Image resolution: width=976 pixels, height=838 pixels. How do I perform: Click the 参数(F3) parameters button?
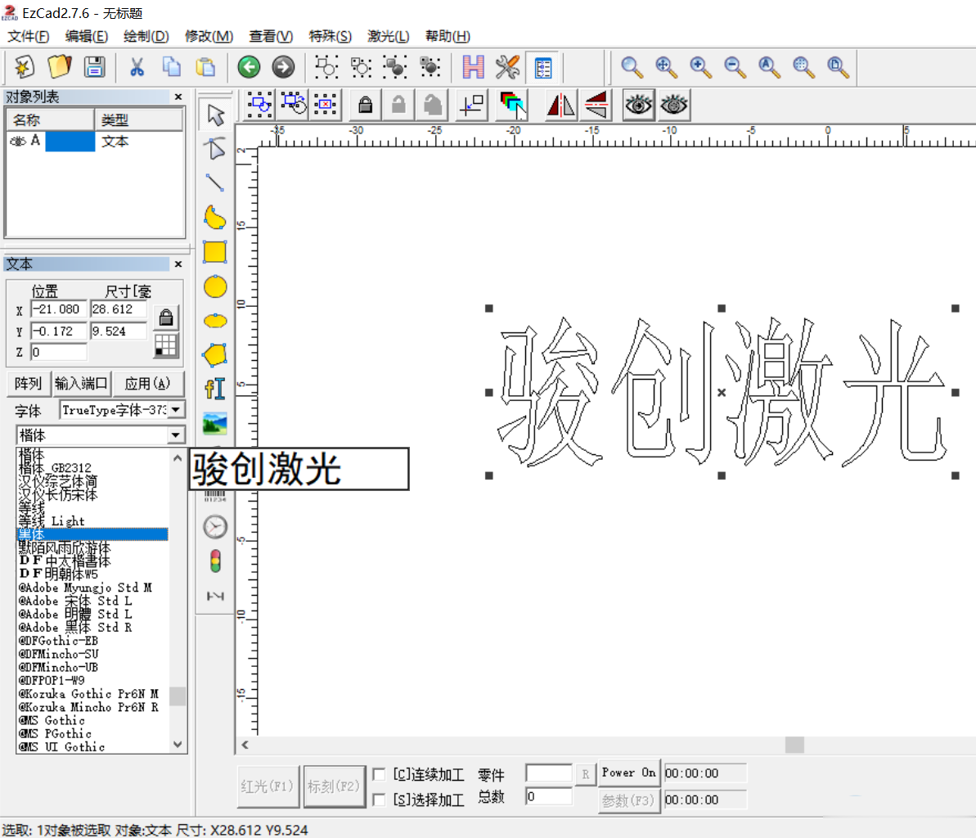628,800
